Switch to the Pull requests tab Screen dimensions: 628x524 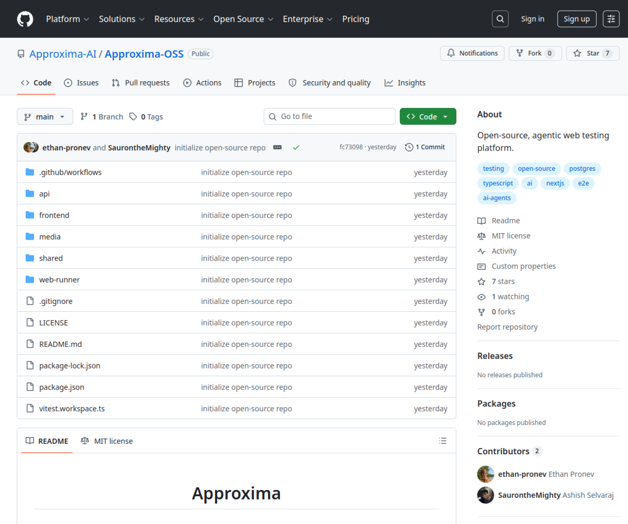(140, 83)
